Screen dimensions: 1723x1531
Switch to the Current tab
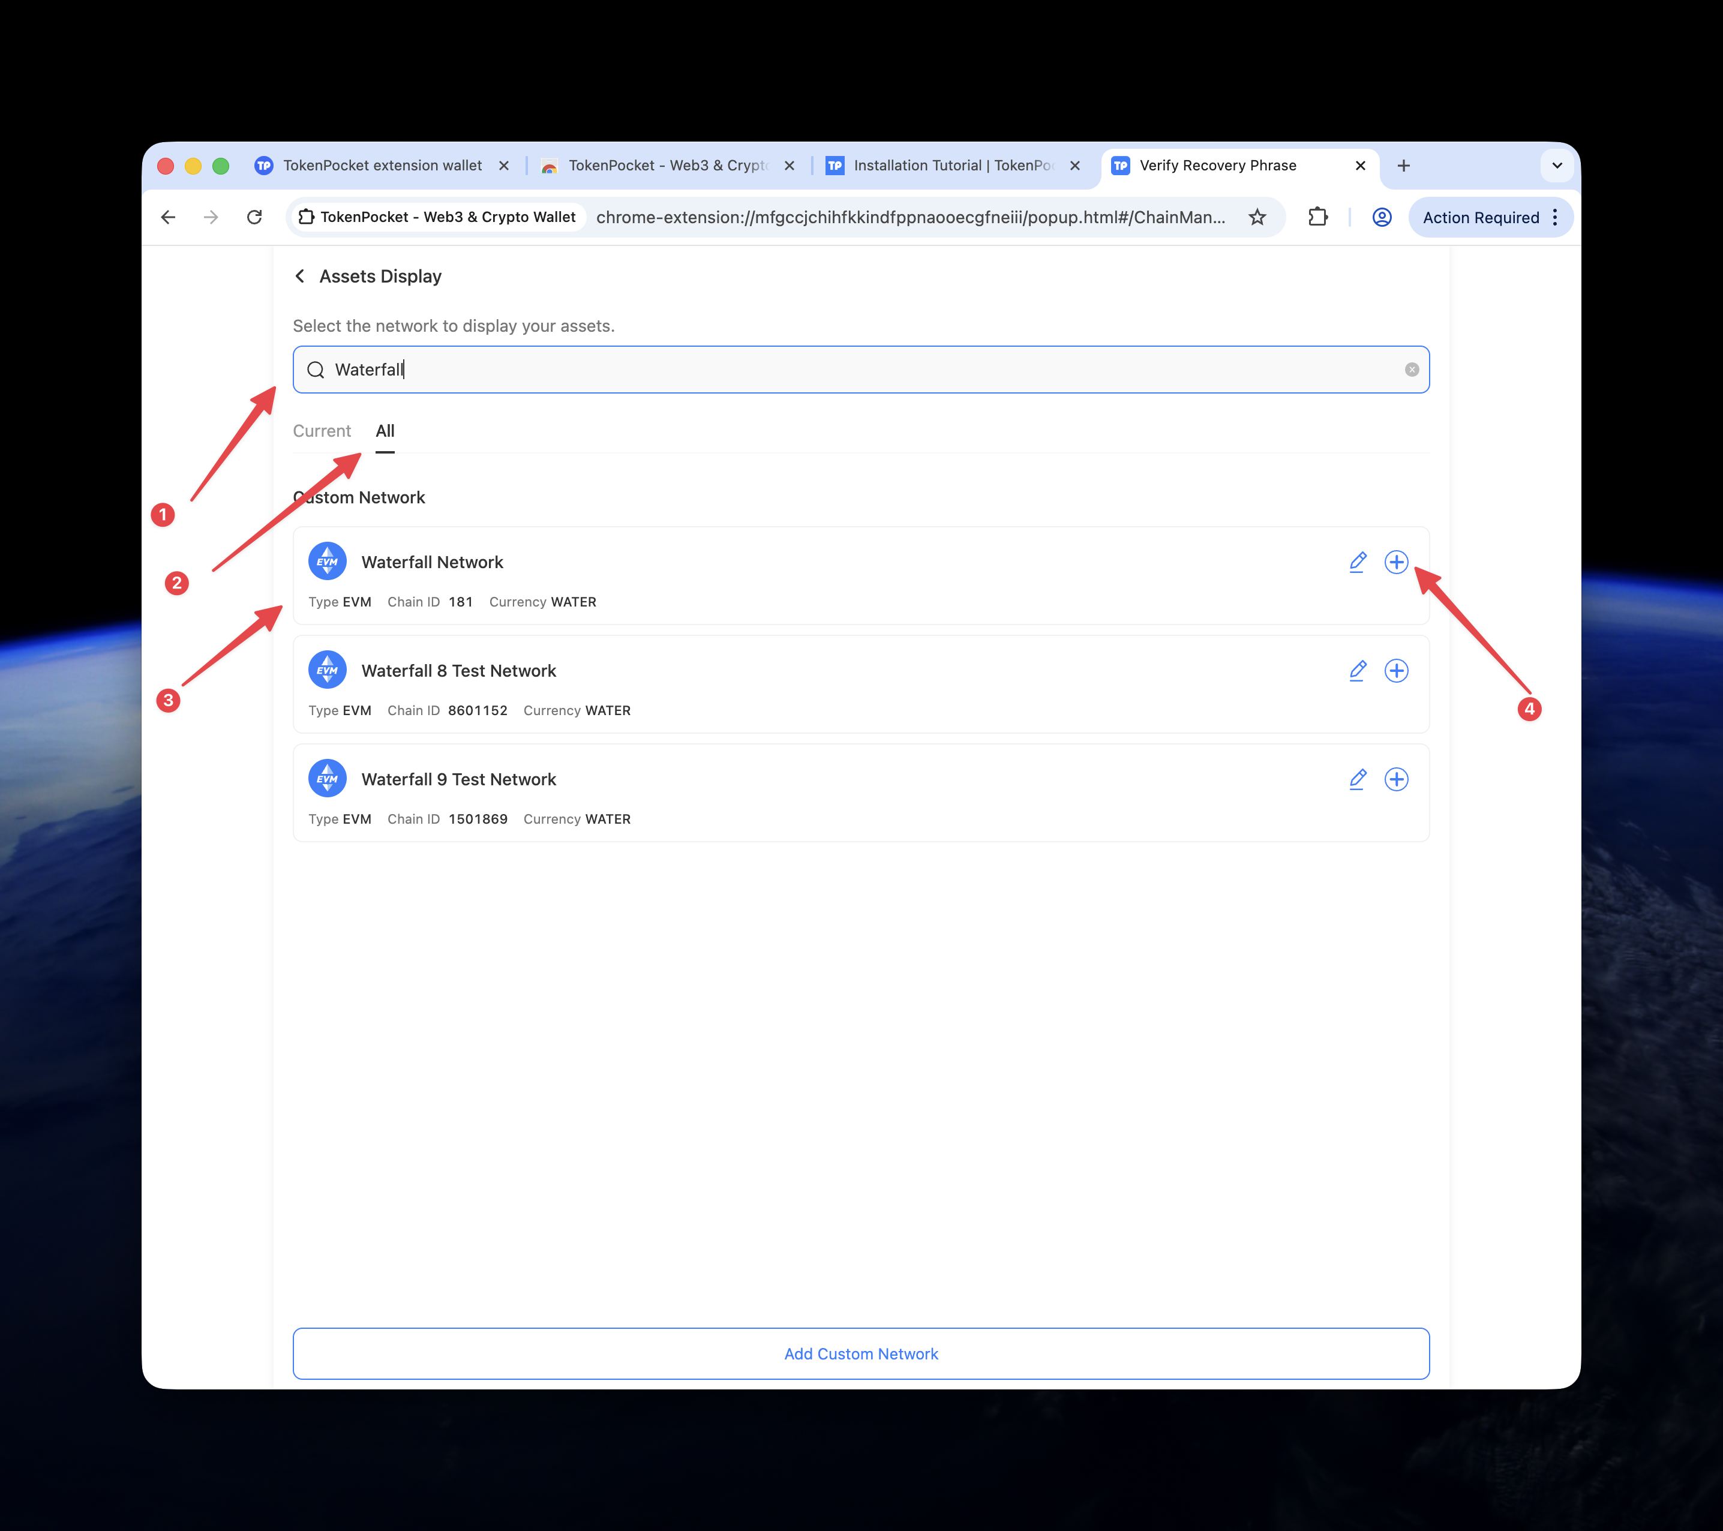321,431
